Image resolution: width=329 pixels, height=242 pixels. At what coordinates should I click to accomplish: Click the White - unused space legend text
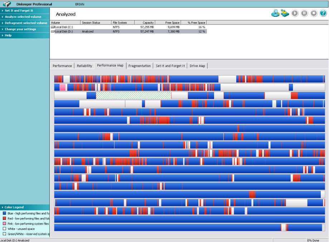[21, 229]
